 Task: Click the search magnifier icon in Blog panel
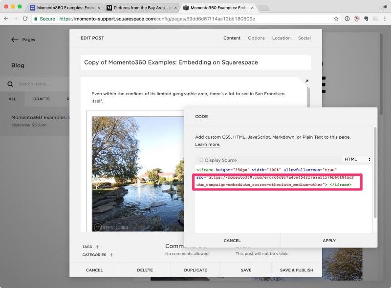(10, 84)
